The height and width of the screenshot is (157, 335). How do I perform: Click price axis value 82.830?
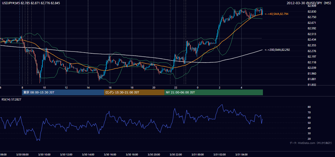312,12
